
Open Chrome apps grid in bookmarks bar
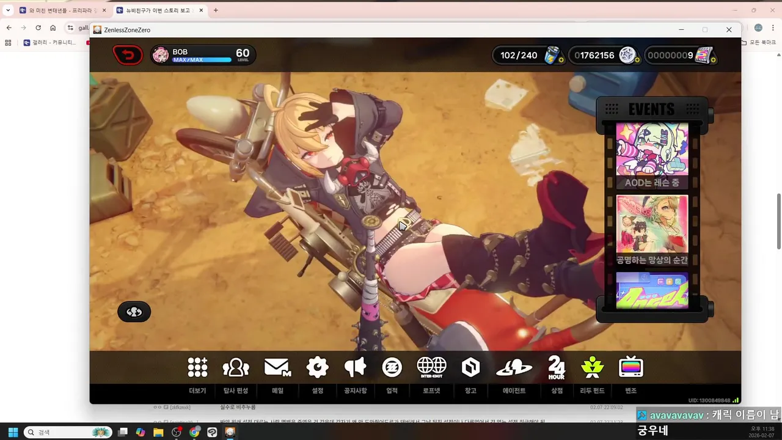(8, 43)
